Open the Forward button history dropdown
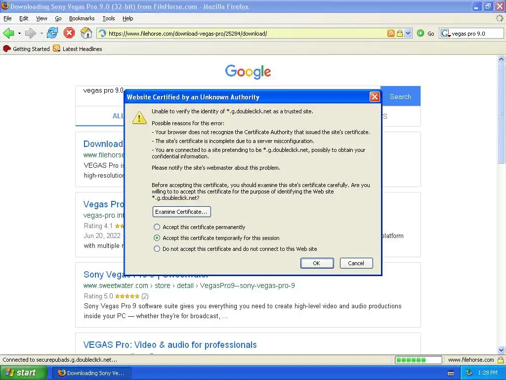This screenshot has height=380, width=506. 42,33
